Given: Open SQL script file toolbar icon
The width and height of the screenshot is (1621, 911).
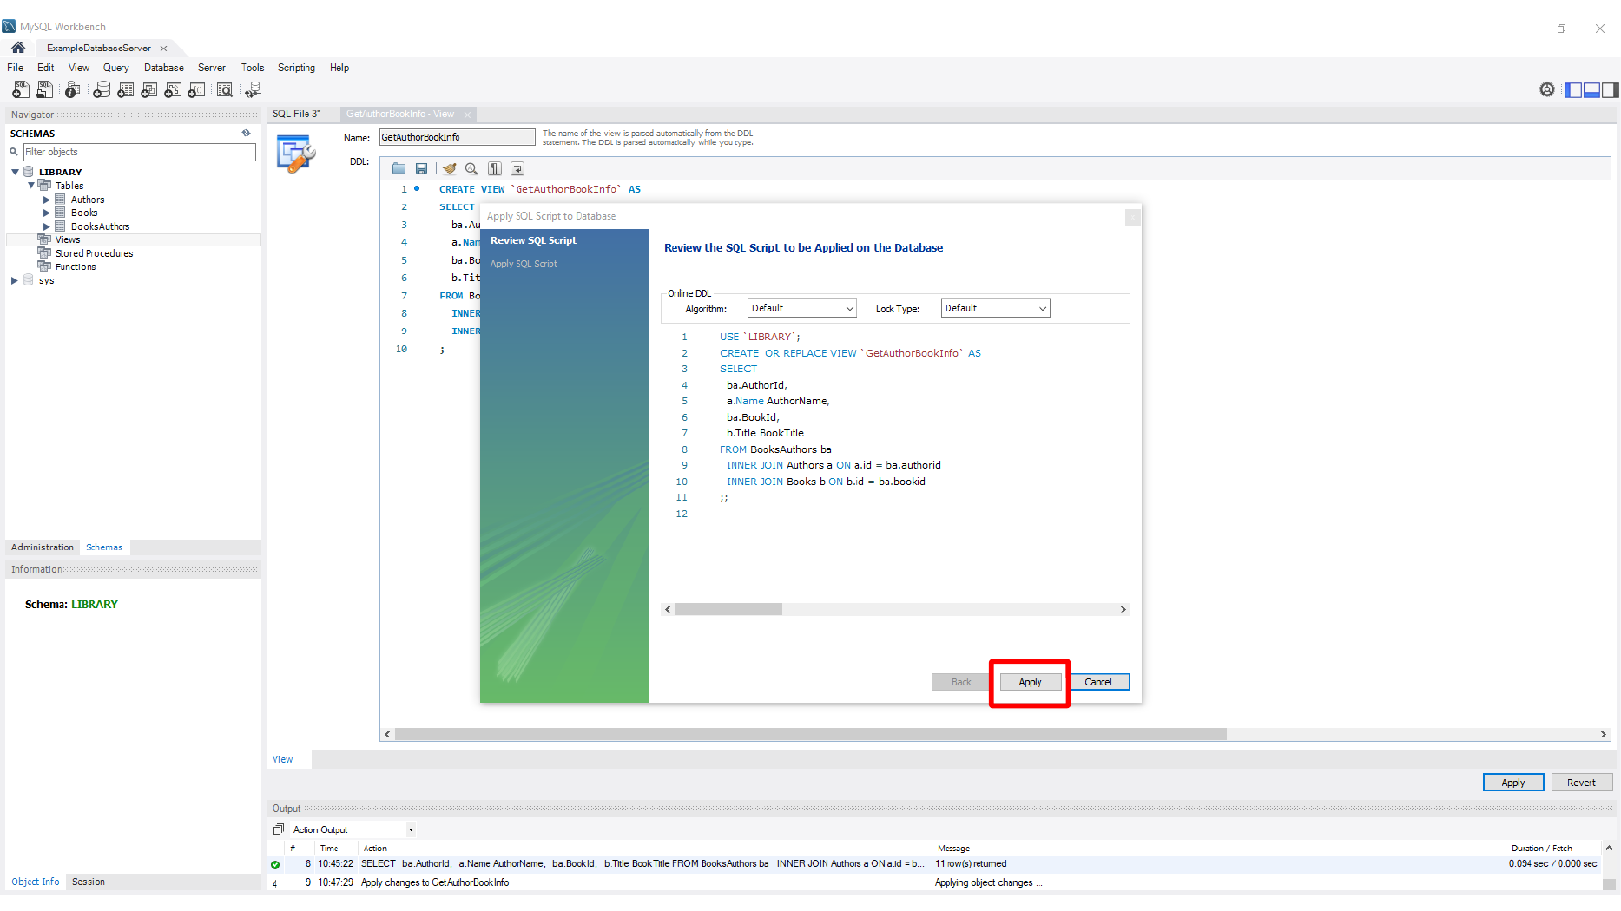Looking at the screenshot, I should tap(43, 89).
